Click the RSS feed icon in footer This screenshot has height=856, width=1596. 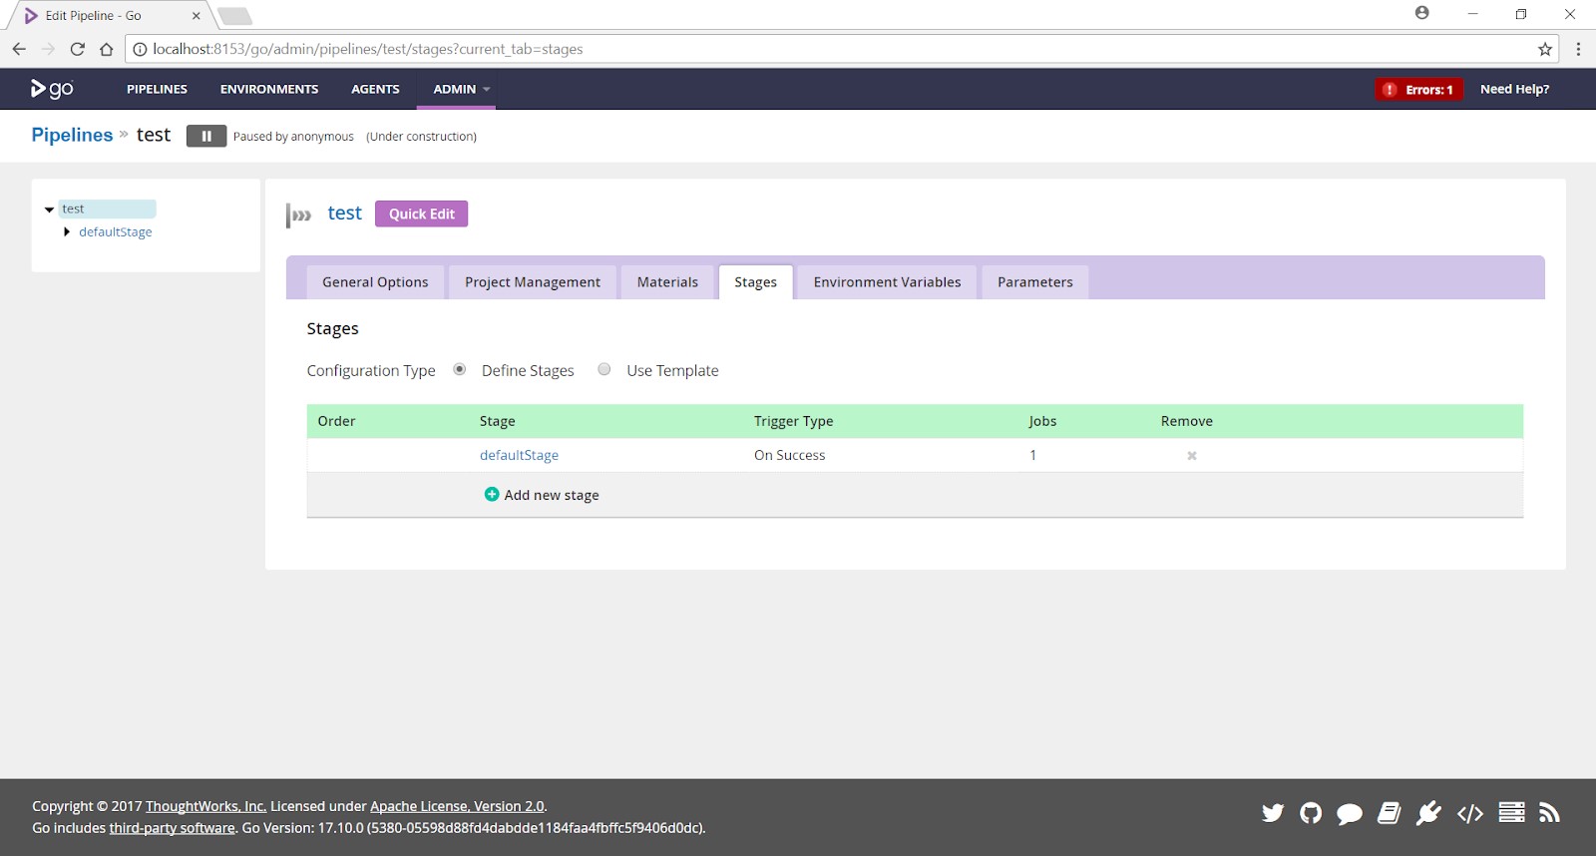(1548, 813)
